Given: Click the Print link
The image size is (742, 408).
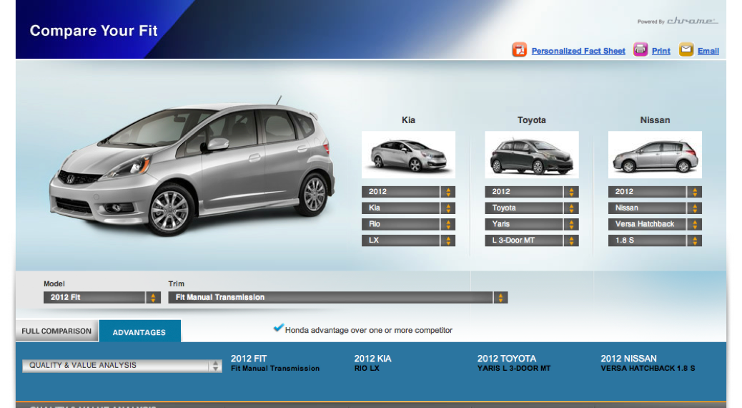Looking at the screenshot, I should coord(661,52).
